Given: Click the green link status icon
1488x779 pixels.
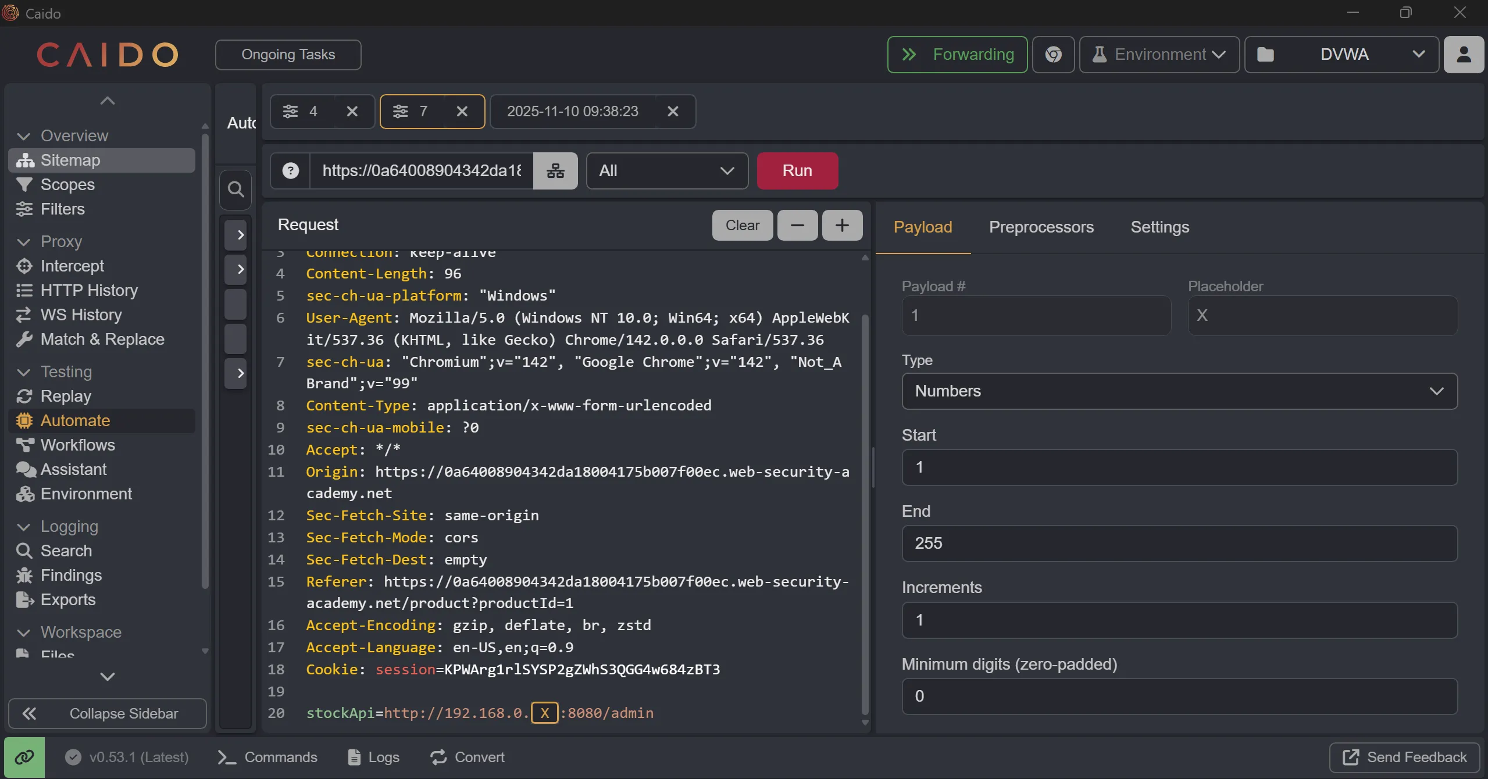Looking at the screenshot, I should (x=24, y=757).
